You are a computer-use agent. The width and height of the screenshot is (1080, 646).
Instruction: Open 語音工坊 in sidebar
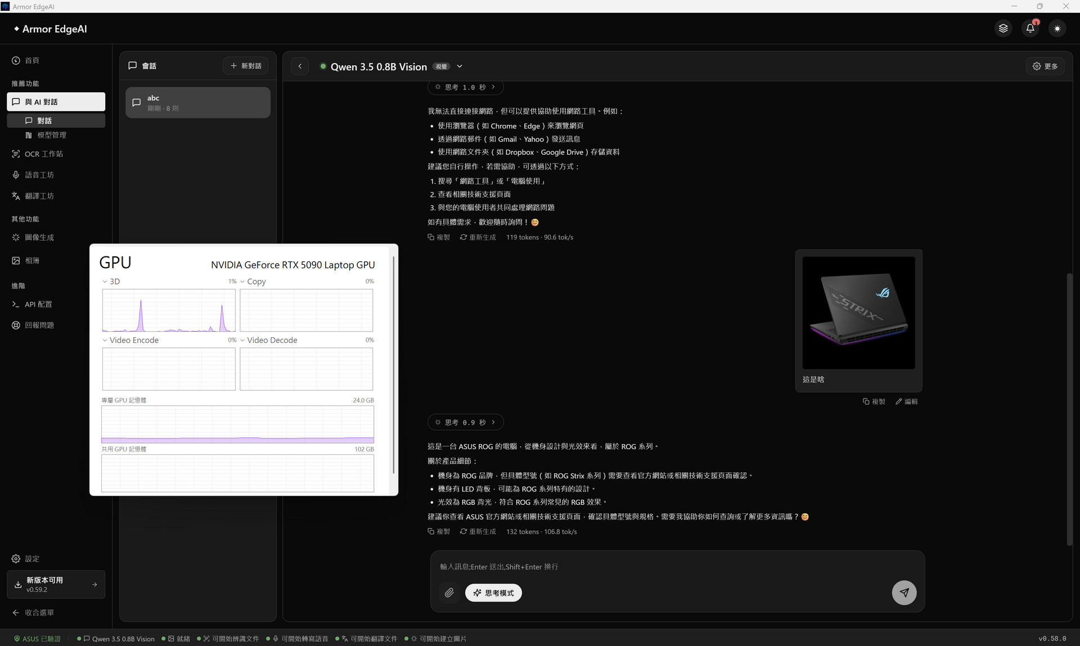[x=56, y=175]
